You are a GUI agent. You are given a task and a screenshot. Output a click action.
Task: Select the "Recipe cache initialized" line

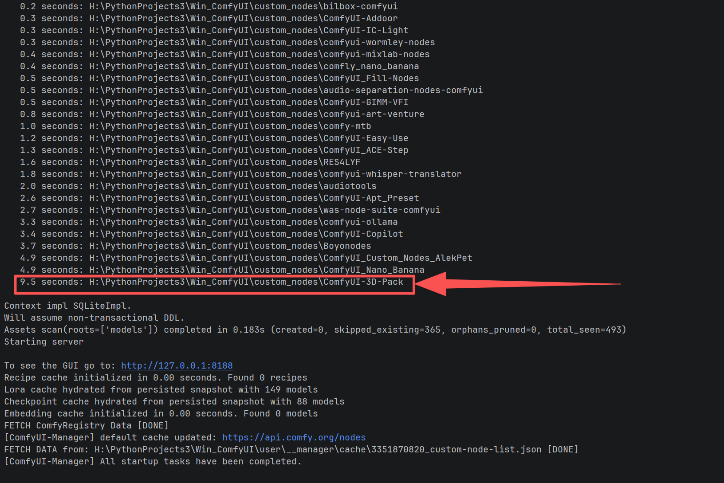(156, 377)
